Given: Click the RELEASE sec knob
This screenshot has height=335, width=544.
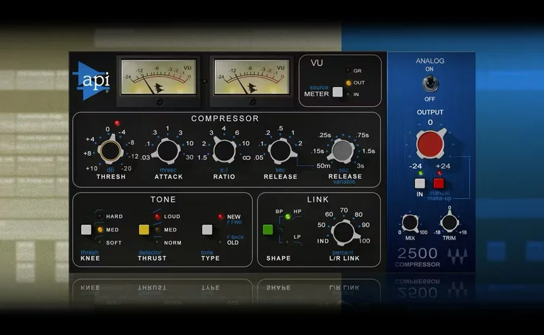Looking at the screenshot, I should click(x=281, y=151).
